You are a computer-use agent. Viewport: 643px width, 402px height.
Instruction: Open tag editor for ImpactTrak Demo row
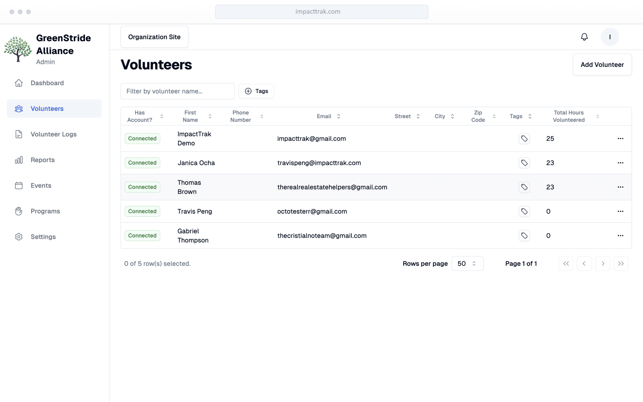524,139
